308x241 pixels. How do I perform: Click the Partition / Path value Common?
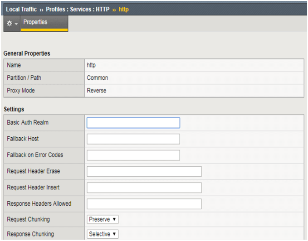point(98,78)
